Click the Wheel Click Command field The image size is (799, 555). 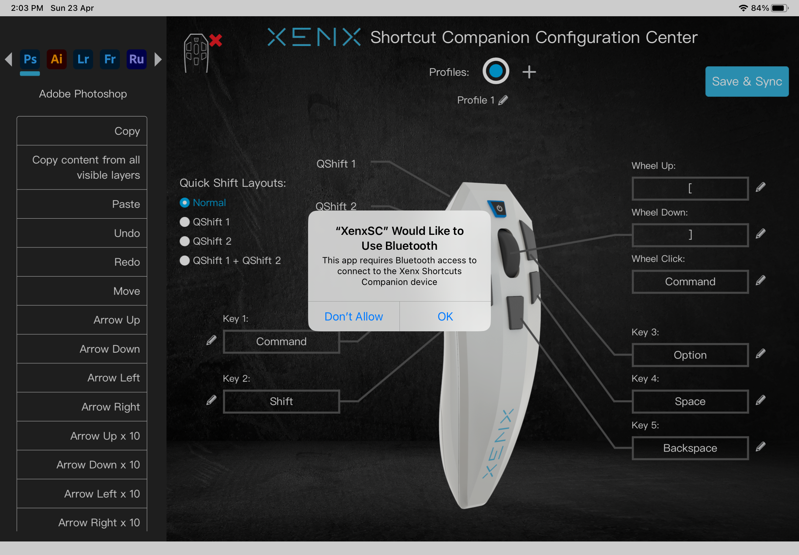[690, 282]
